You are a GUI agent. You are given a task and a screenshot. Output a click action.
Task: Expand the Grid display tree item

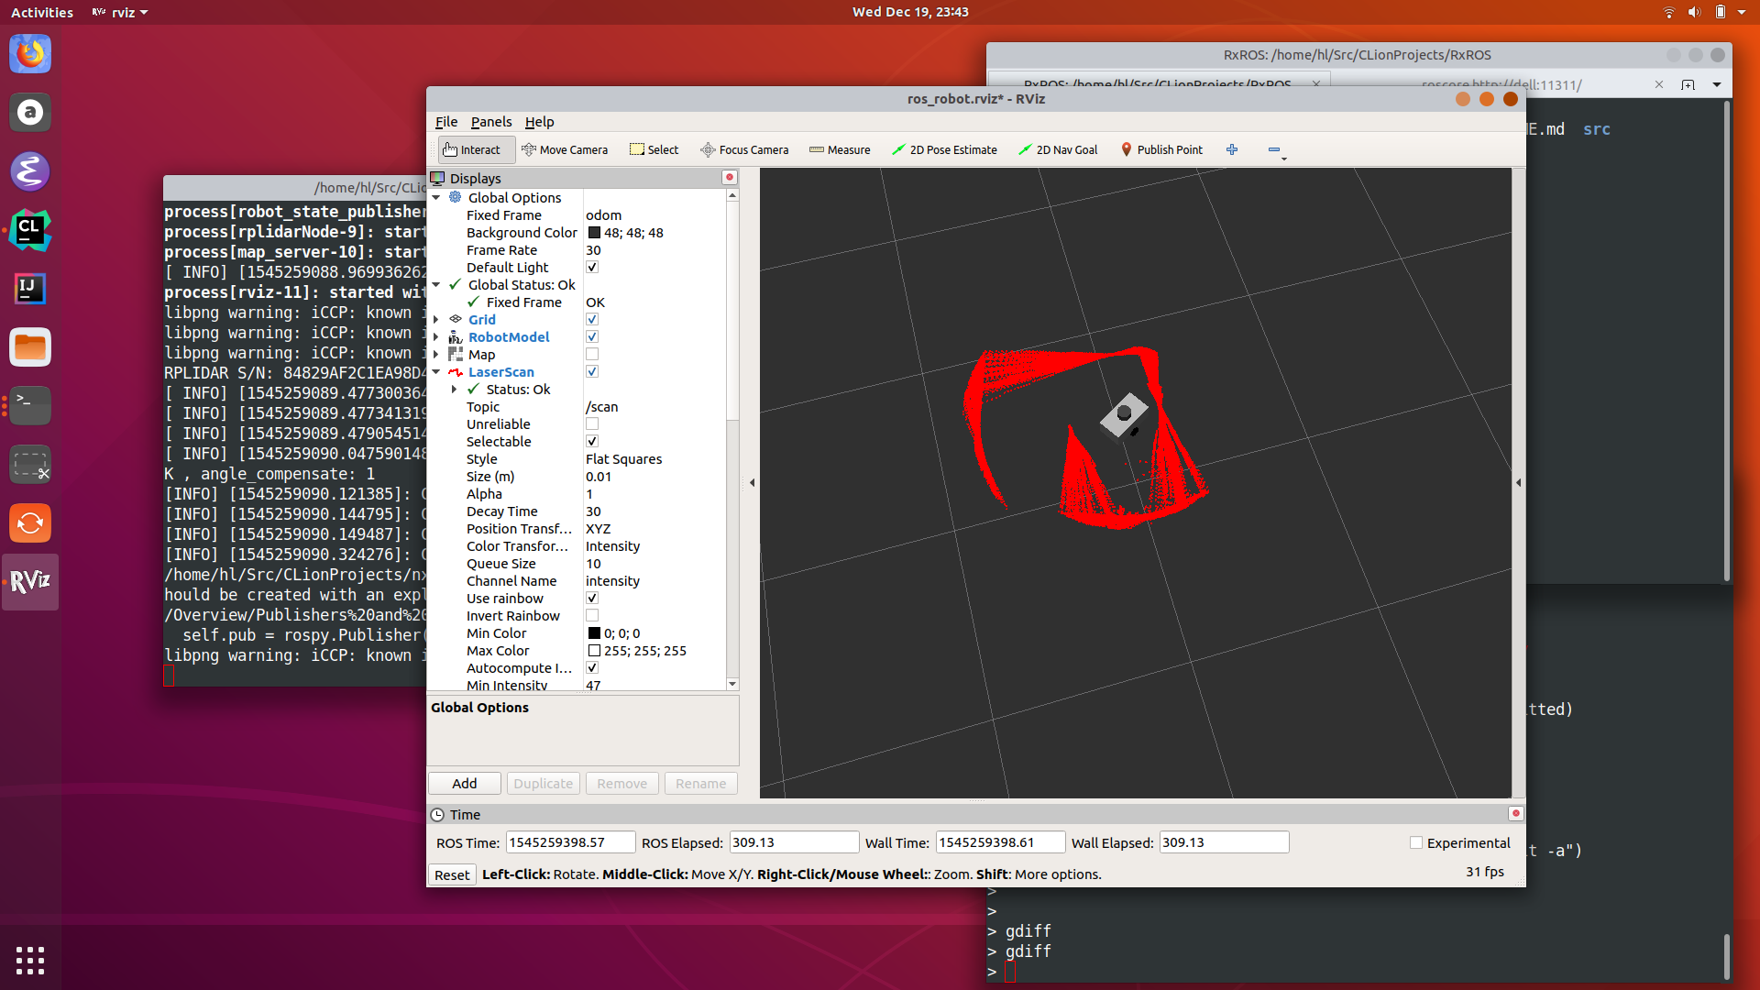(437, 319)
